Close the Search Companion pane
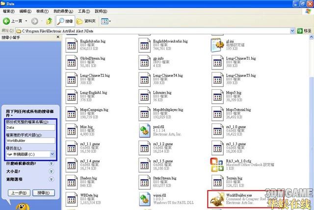The height and width of the screenshot is (210, 314). point(58,37)
